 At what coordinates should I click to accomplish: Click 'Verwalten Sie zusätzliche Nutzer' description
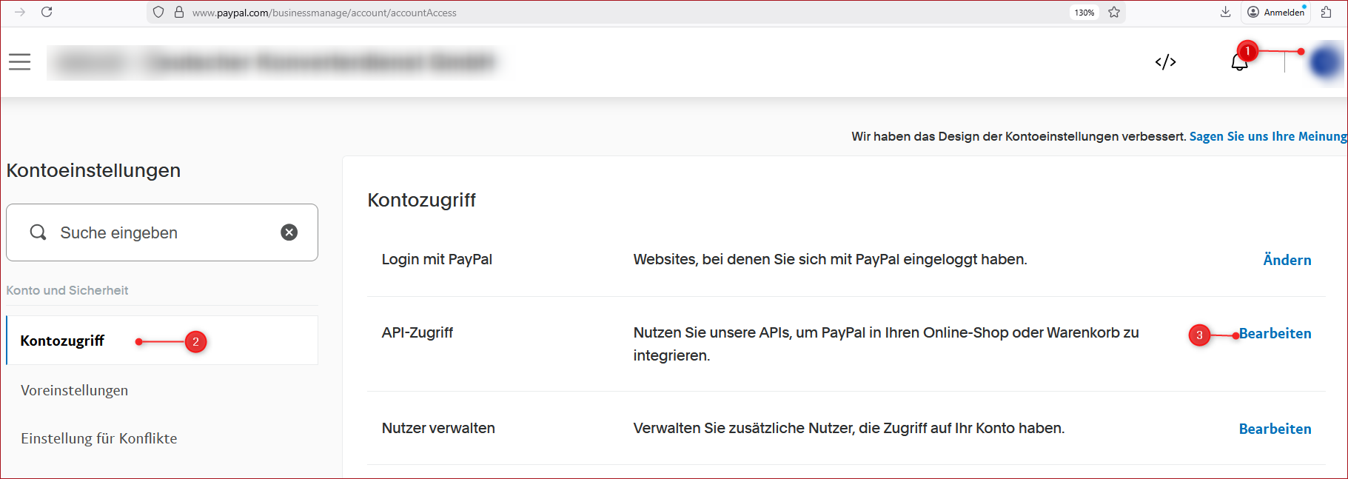(849, 428)
